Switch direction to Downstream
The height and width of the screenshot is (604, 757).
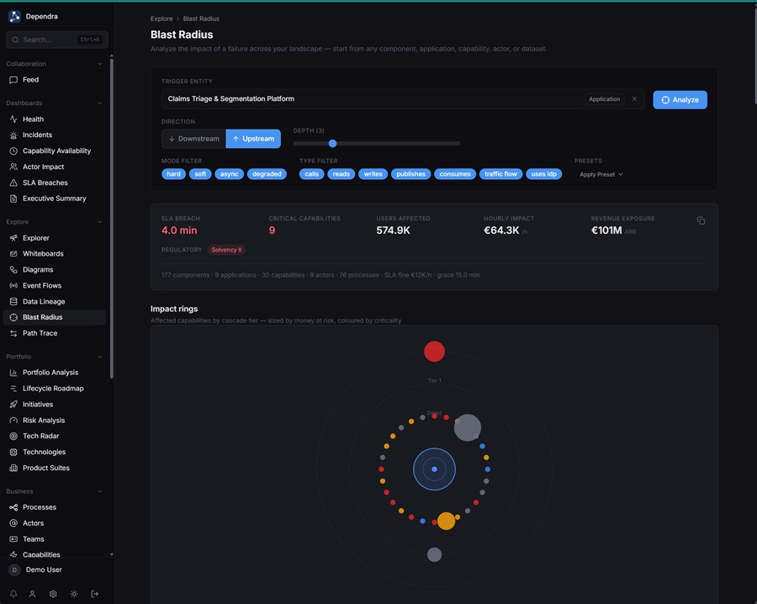pos(193,139)
